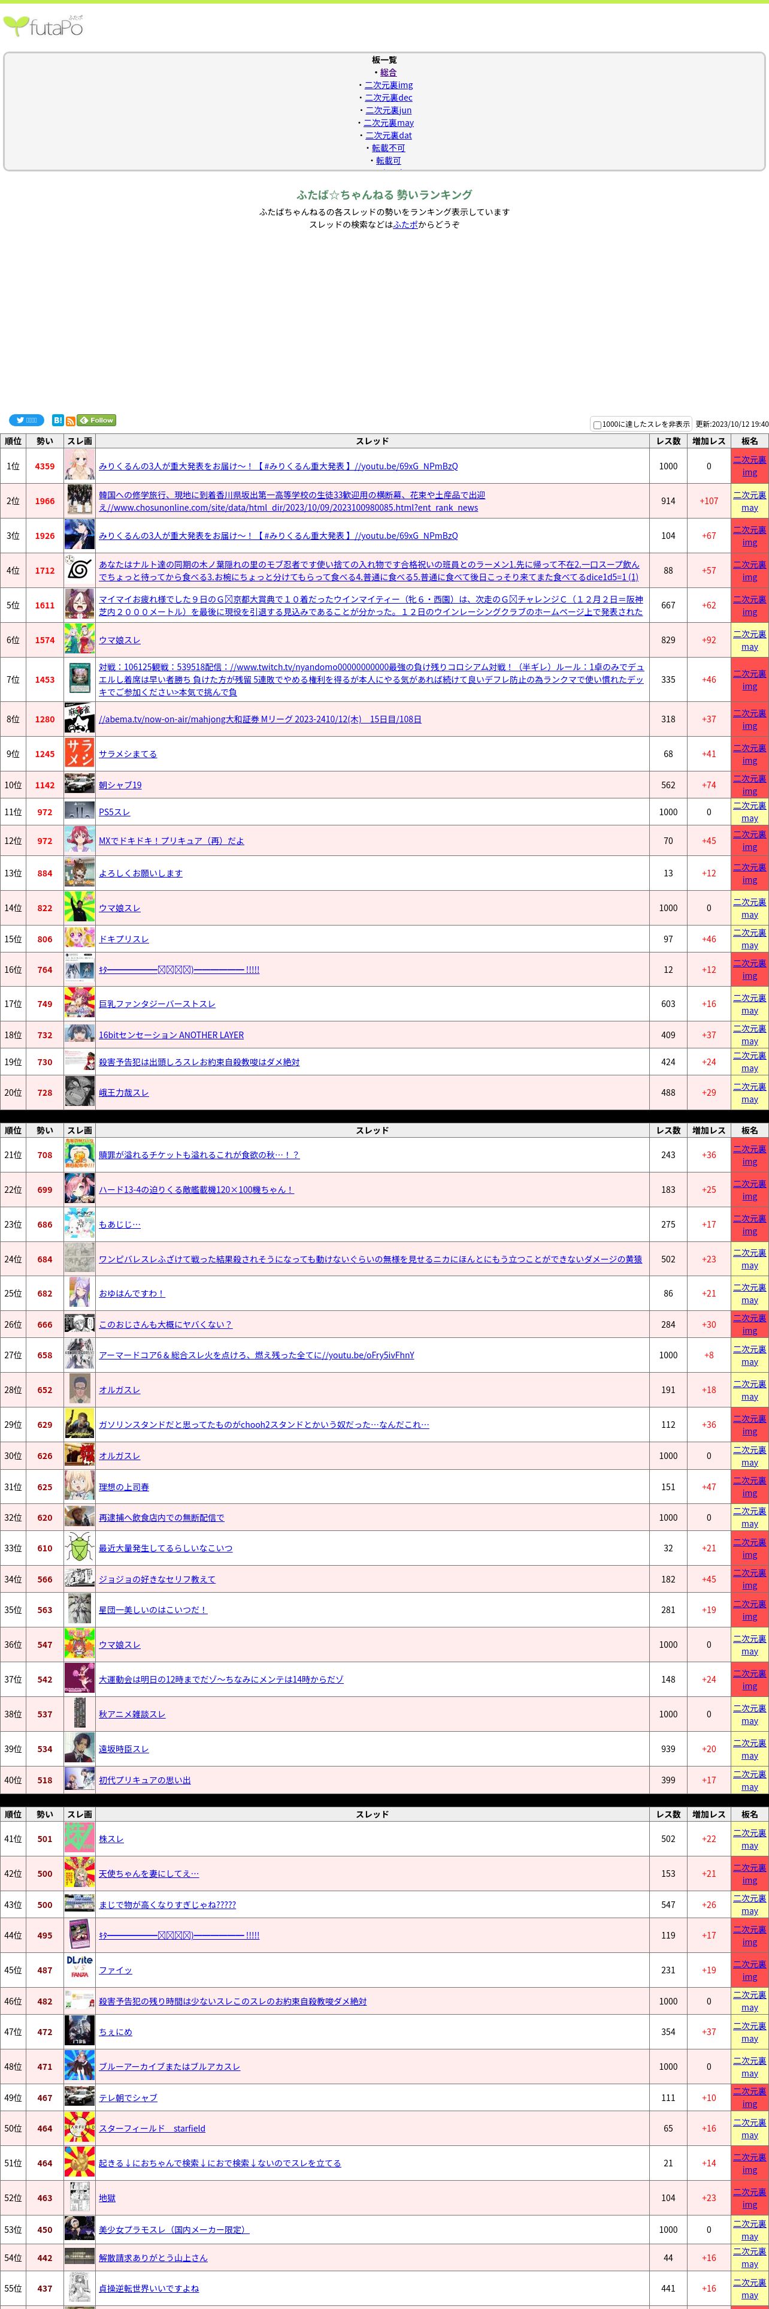Open MXでドキドキ！プリキュア thread
Screen dimensions: 769x2309
tap(171, 841)
